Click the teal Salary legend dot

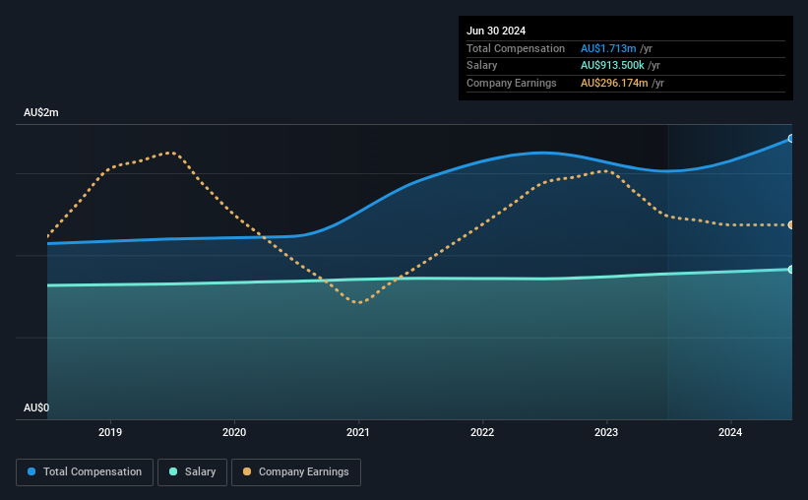(x=173, y=471)
